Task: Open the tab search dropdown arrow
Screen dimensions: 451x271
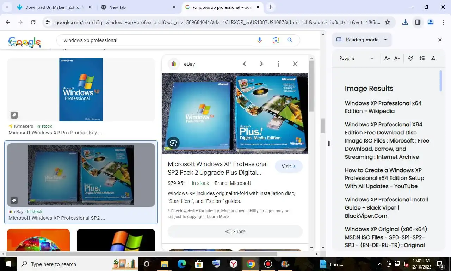Action: coord(7,7)
